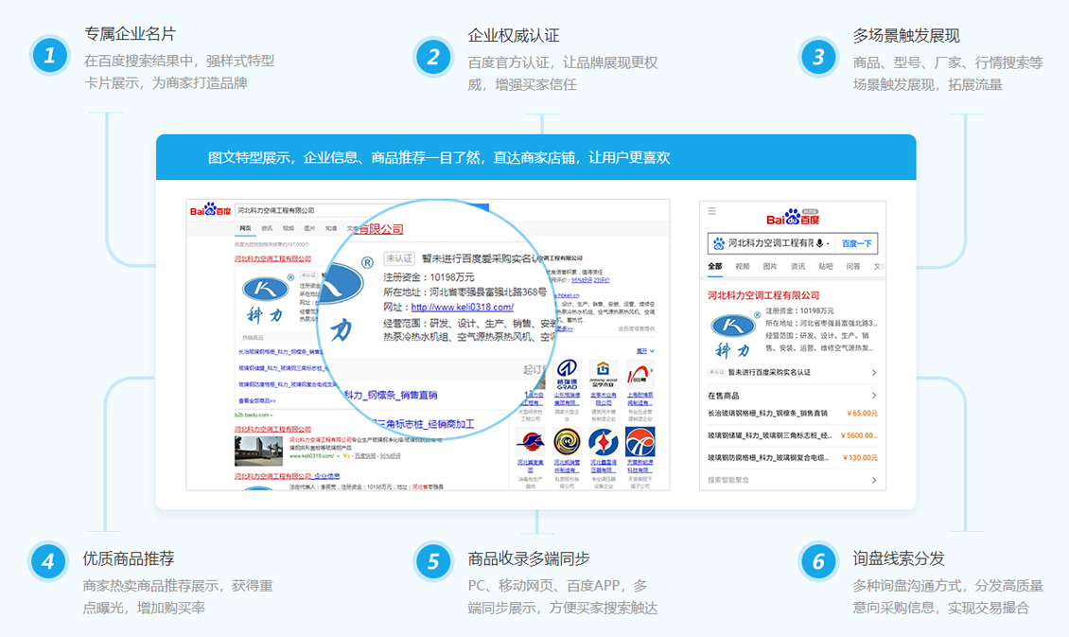Focus the mobile search field 河北科力空调工程有
The height and width of the screenshot is (637, 1069).
click(x=771, y=243)
